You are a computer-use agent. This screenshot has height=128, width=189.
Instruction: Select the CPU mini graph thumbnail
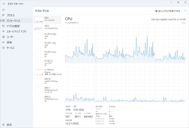[x=39, y=20]
